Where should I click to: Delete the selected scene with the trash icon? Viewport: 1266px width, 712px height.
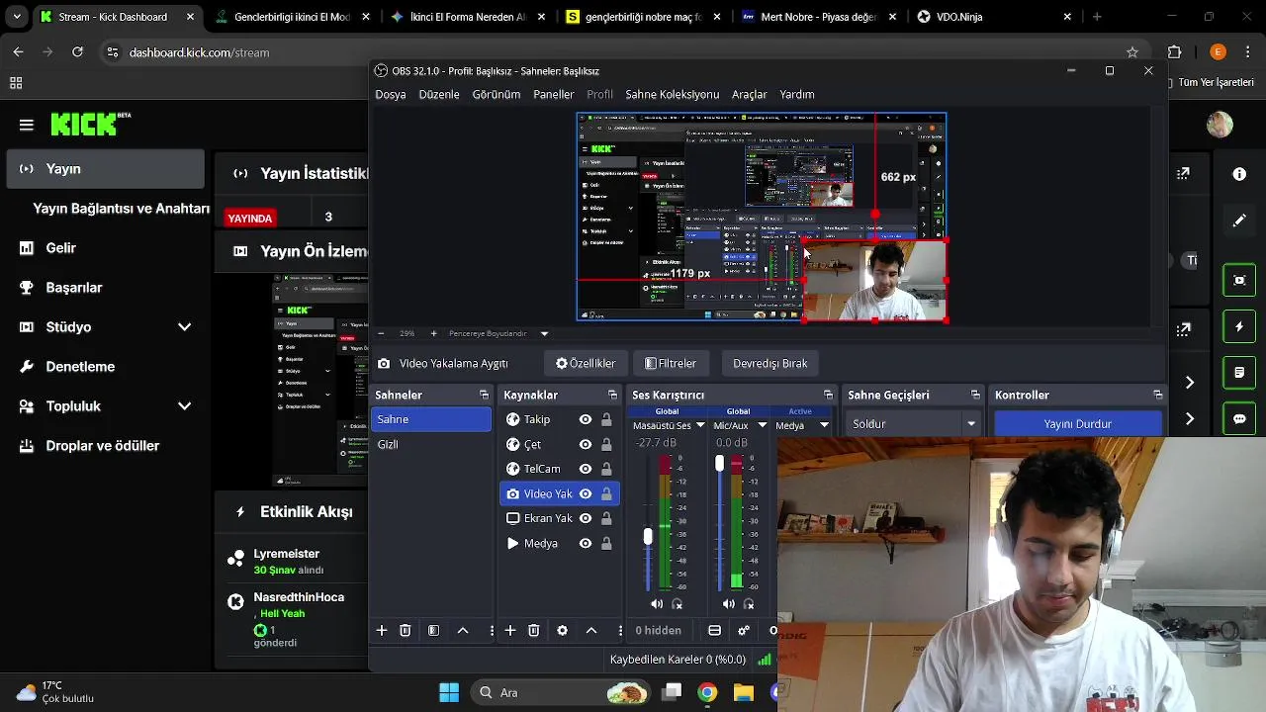(x=406, y=630)
